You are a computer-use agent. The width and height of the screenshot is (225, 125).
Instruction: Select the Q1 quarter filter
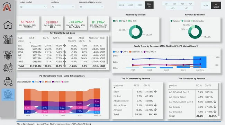[166, 3]
